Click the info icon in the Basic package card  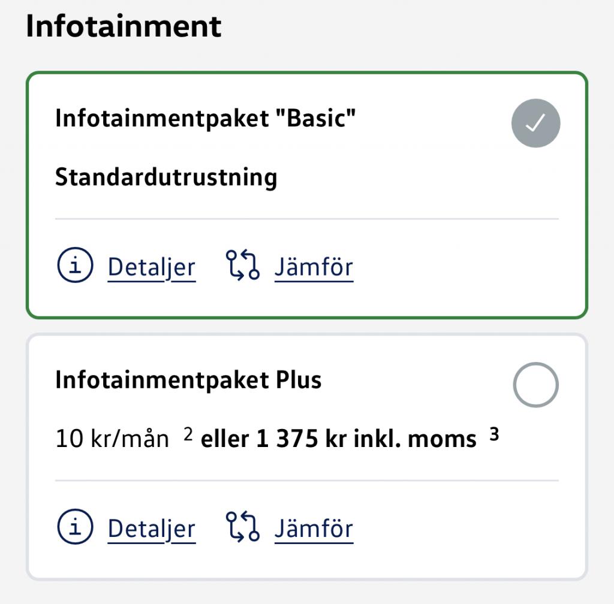[x=76, y=267]
